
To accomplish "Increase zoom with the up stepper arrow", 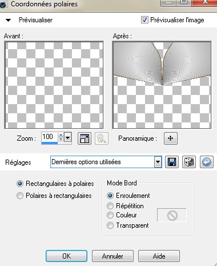I will pyautogui.click(x=61, y=135).
